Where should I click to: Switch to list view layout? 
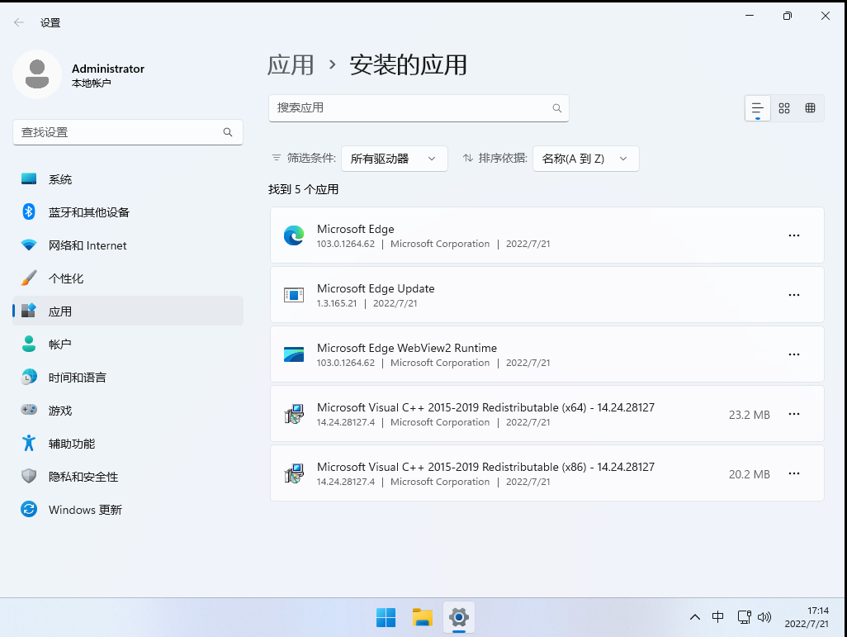757,108
